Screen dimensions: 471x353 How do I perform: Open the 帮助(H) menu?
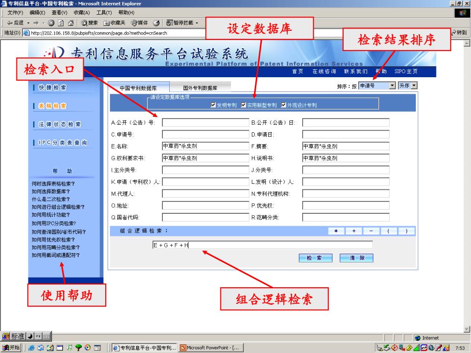(x=126, y=12)
